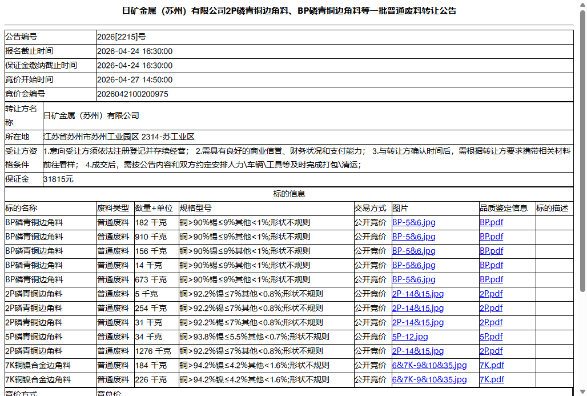This screenshot has width=587, height=396.
Task: Click the 数量+单位 column header
Action: 154,208
